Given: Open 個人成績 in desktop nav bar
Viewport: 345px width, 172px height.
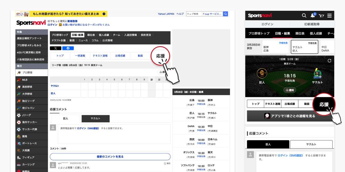Looking at the screenshot, I should [104, 35].
